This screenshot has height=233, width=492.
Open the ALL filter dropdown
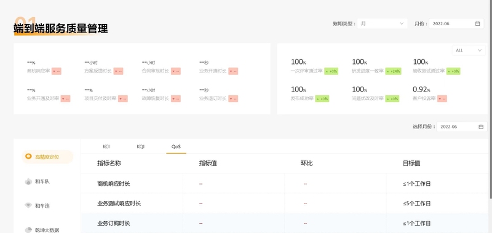click(469, 50)
